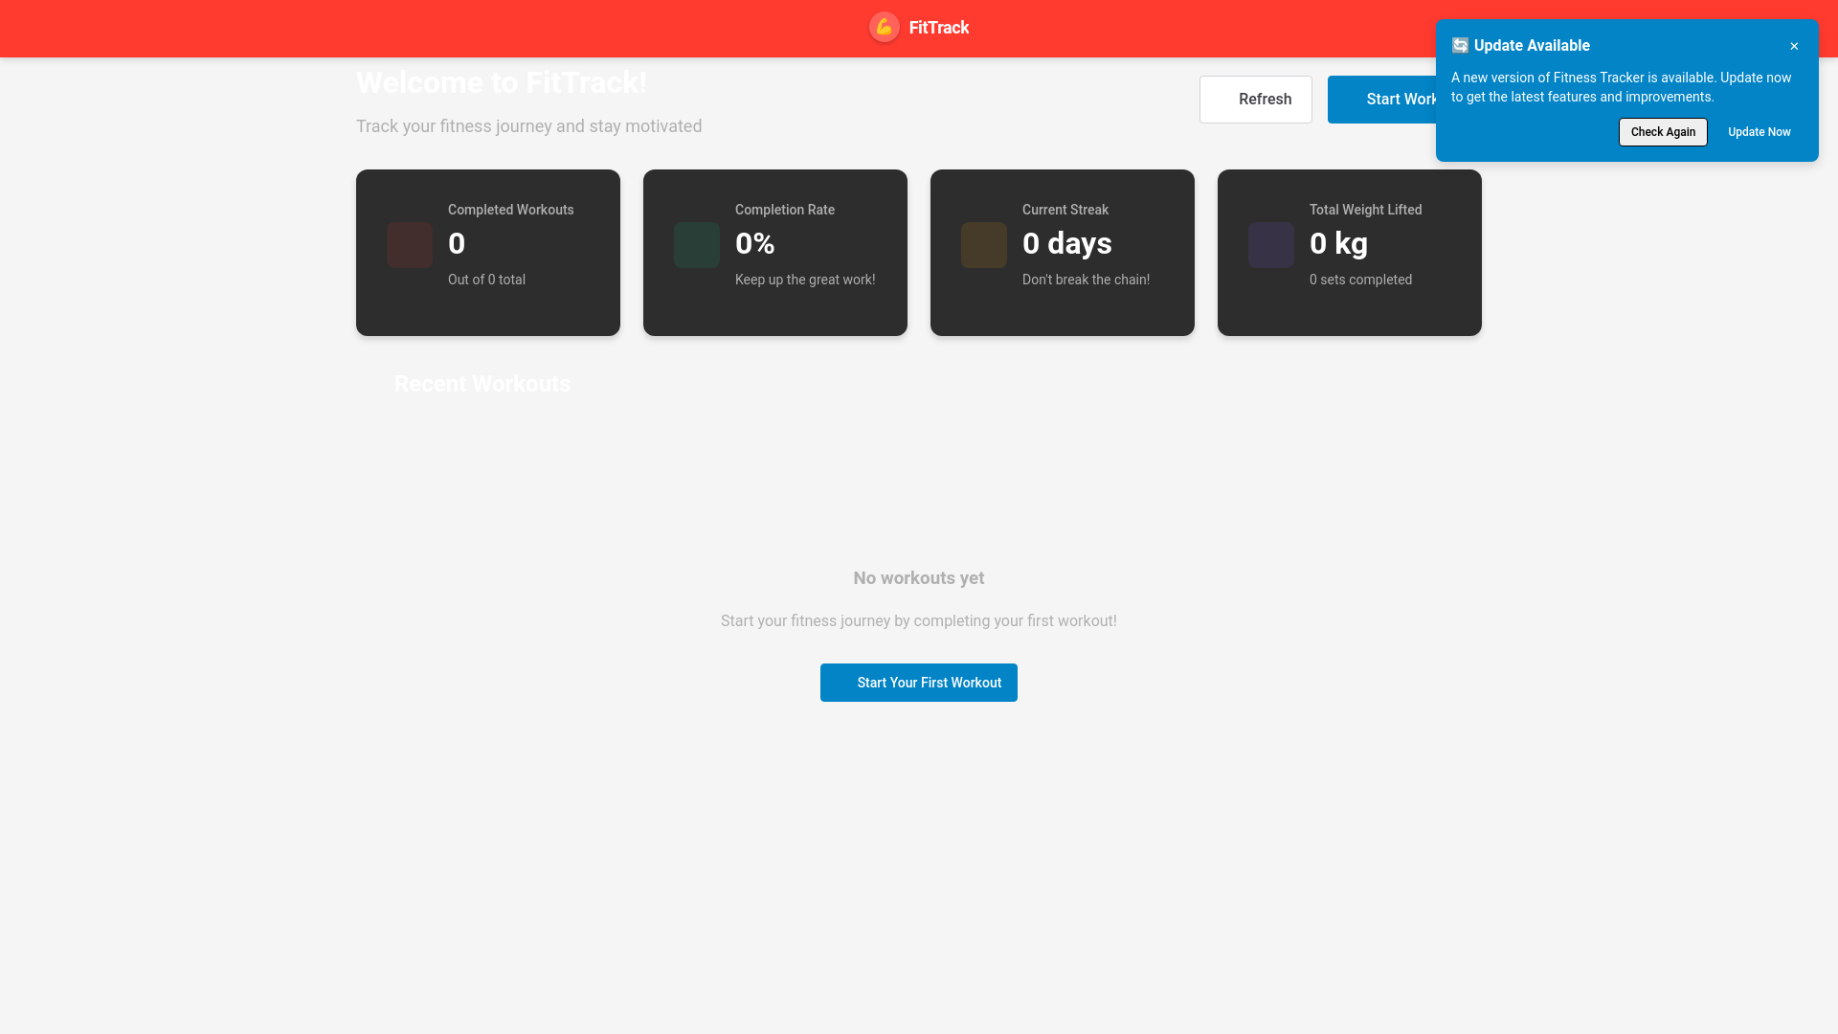Click the update refresh-arrows icon in notification
Image resolution: width=1838 pixels, height=1034 pixels.
point(1460,45)
